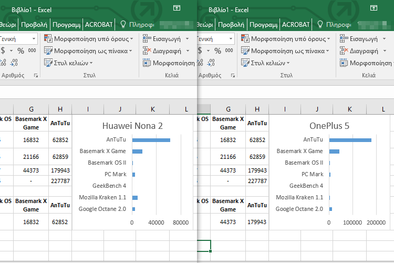394x263 pixels.
Task: Click Μορφοποίηση ως πίνακα icon in OnePlus 5 window
Action: (x=245, y=50)
